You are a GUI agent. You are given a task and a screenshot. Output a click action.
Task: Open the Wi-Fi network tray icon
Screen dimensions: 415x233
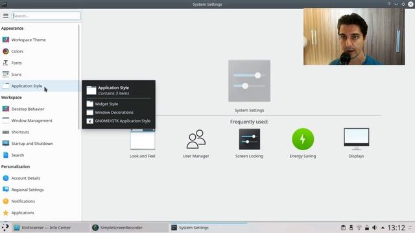coord(359,227)
